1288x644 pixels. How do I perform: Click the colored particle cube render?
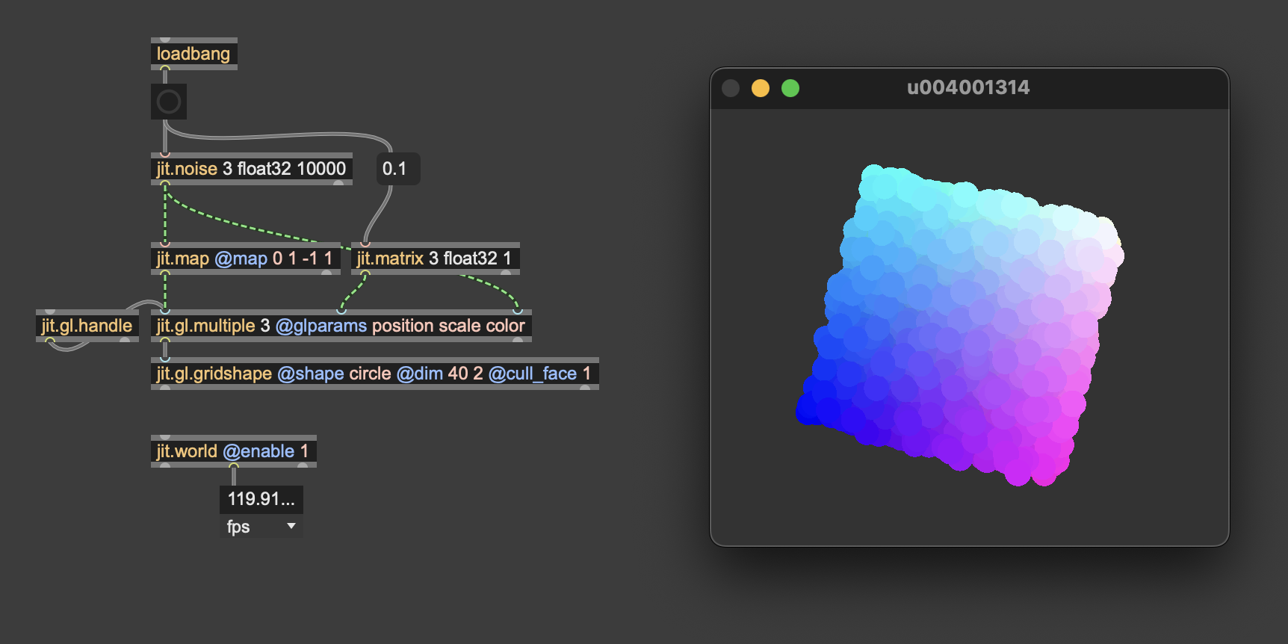960,325
